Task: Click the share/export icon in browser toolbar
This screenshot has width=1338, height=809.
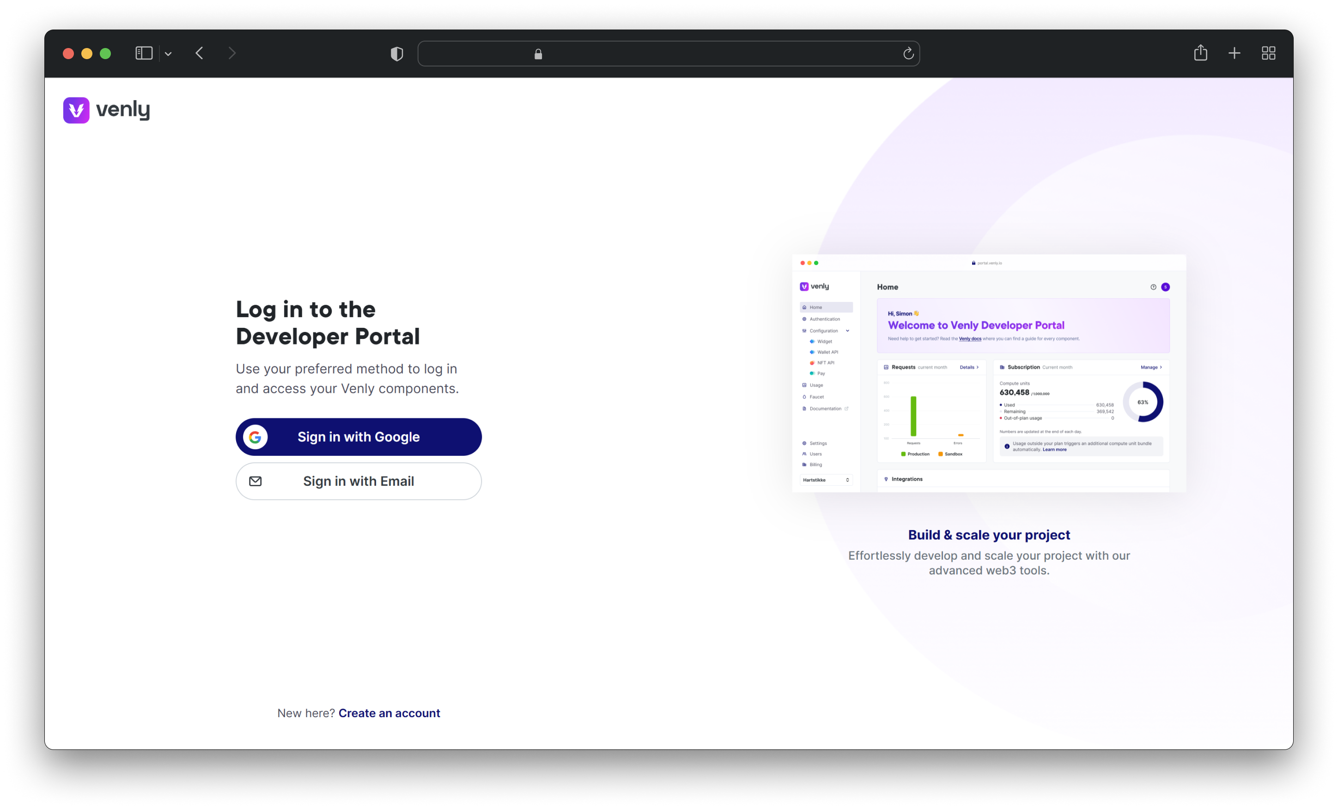Action: 1200,53
